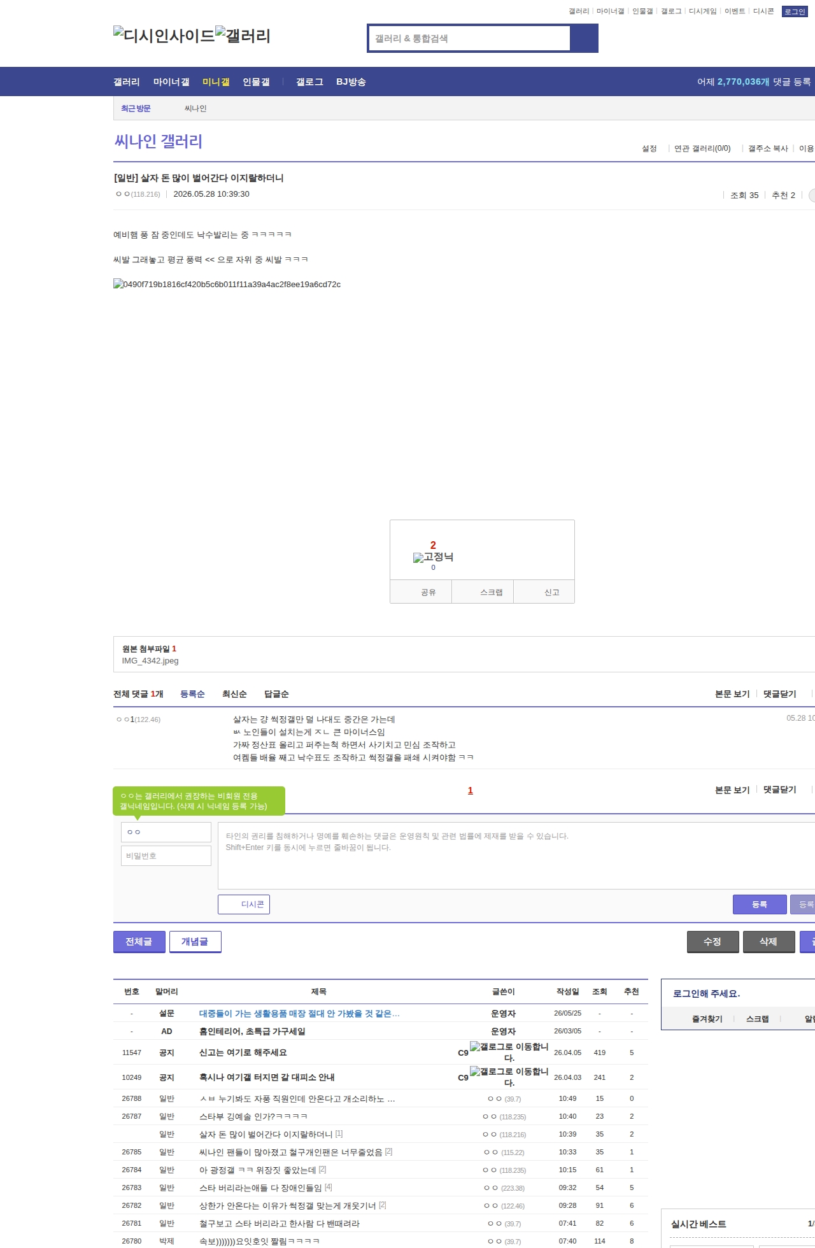815x1248 pixels.
Task: Click the 로그인 button at top right
Action: point(795,11)
